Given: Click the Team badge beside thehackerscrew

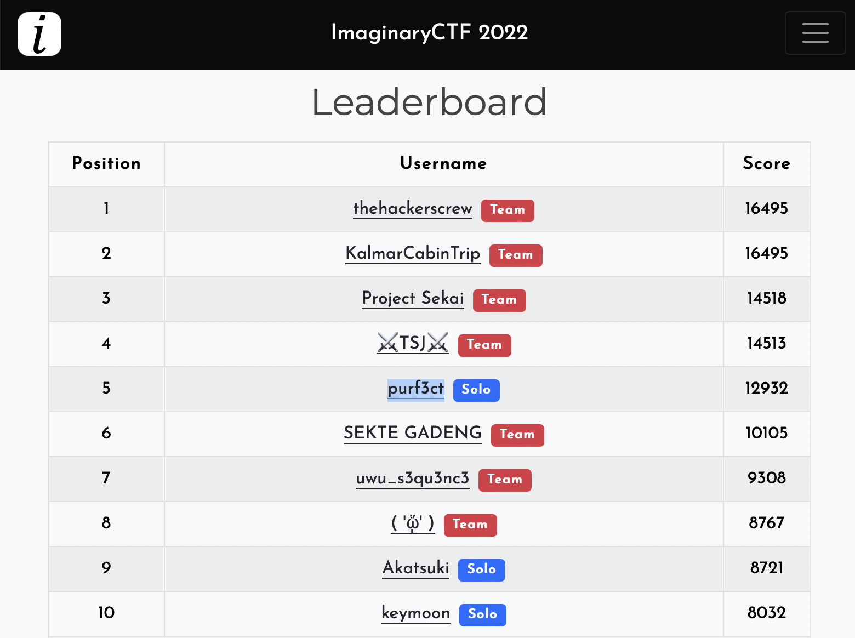Looking at the screenshot, I should tap(508, 210).
